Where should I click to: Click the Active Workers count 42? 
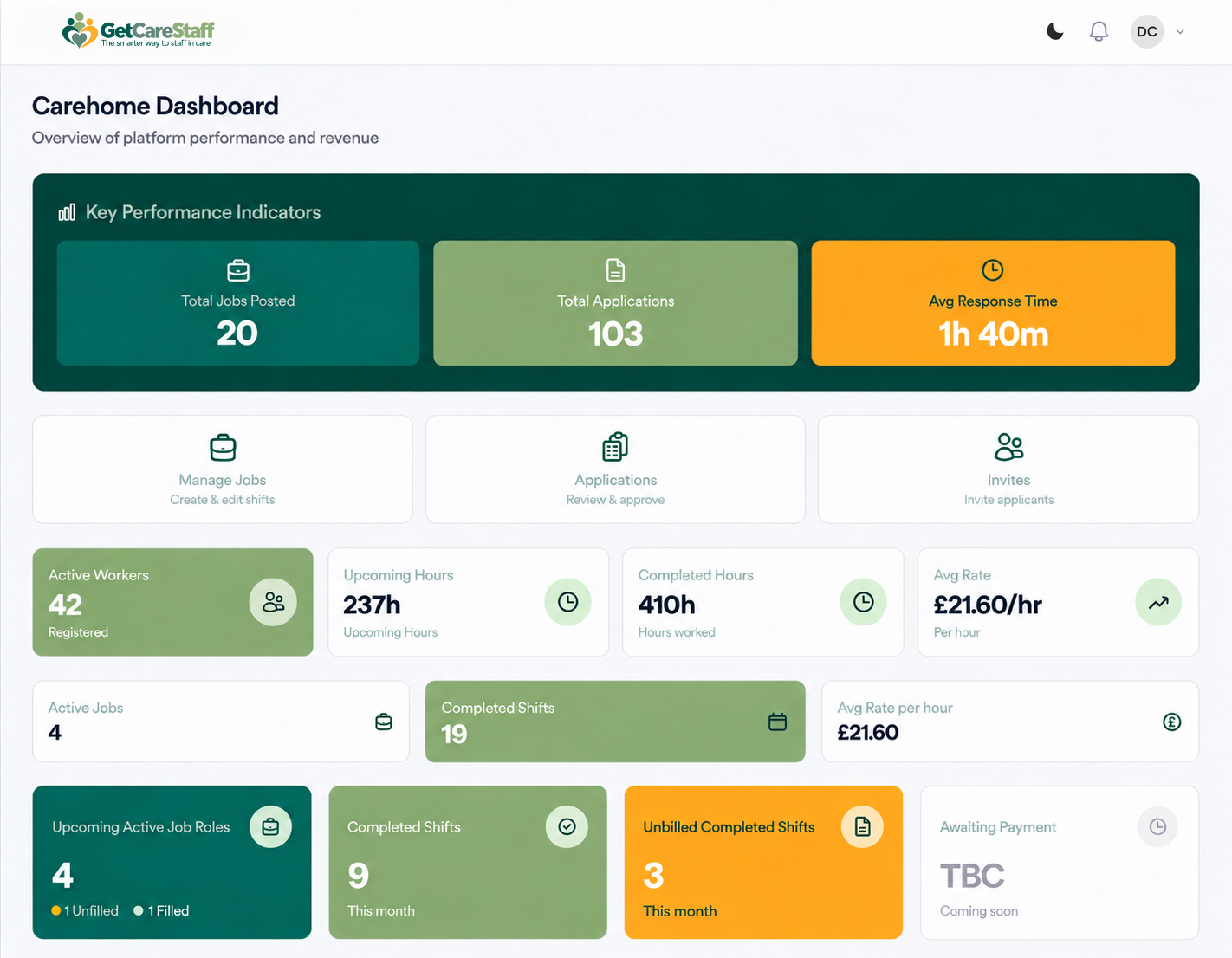tap(65, 604)
